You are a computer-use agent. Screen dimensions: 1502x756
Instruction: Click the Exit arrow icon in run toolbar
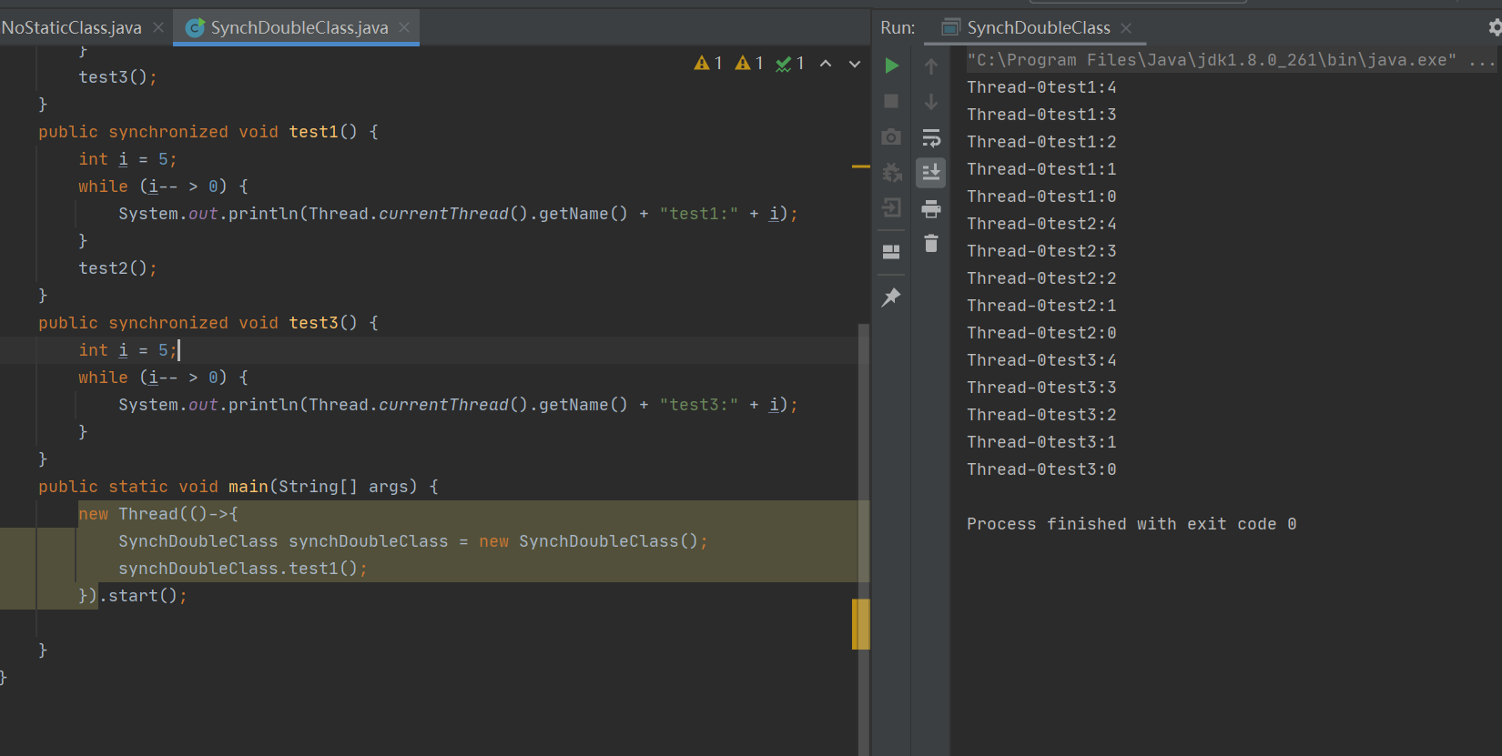[892, 208]
